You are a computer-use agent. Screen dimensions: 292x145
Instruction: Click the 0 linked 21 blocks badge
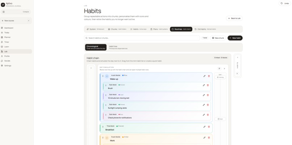[221, 58]
